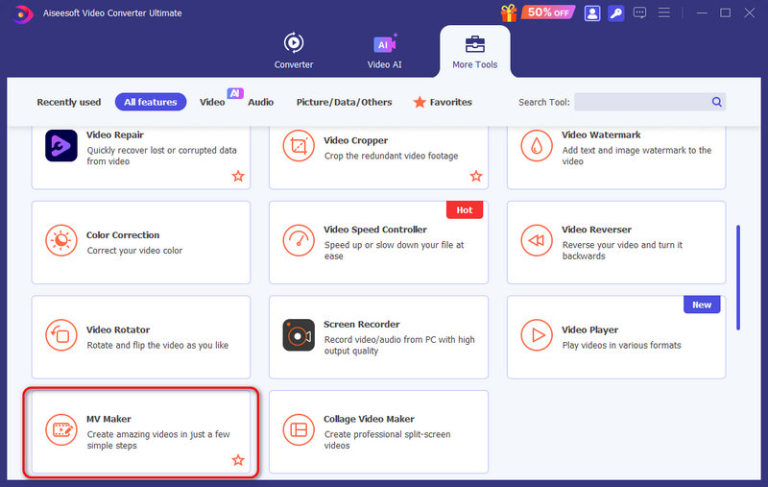Image resolution: width=768 pixels, height=487 pixels.
Task: Launch Color Correction via its sun icon
Action: tap(61, 241)
